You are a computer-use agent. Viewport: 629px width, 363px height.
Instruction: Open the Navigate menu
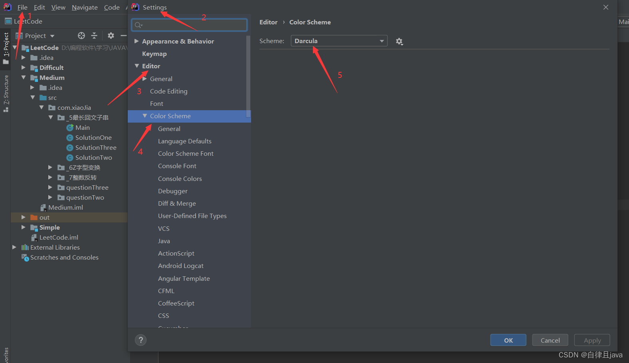pyautogui.click(x=85, y=7)
